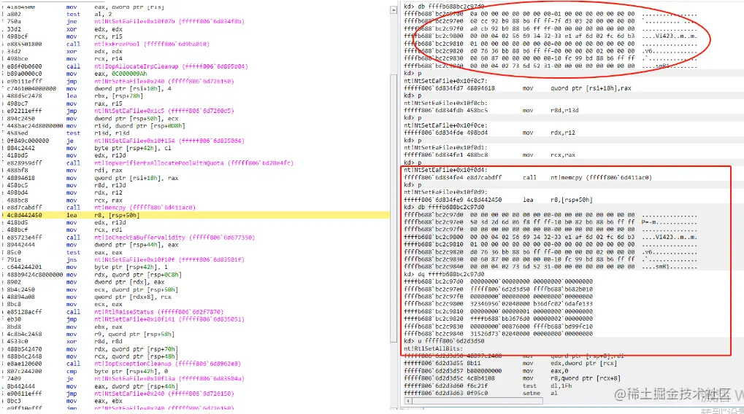The height and width of the screenshot is (414, 744).
Task: Click 'r9, qword ptr [rsp+58h]' operand
Action: [134, 334]
